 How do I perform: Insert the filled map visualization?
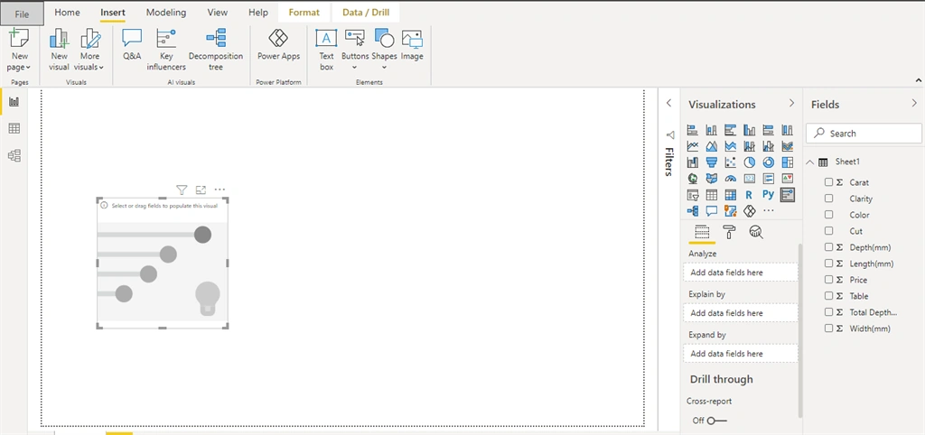pyautogui.click(x=712, y=178)
